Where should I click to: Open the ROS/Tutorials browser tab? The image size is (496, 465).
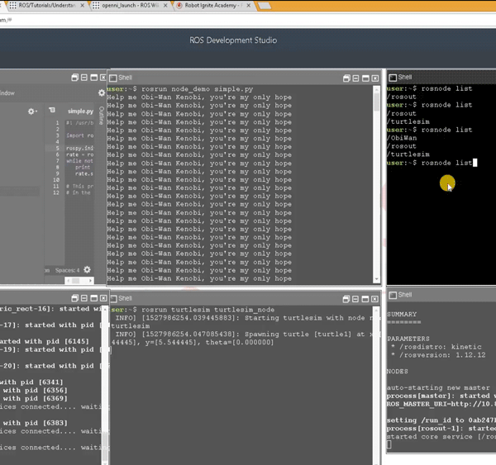pos(45,5)
